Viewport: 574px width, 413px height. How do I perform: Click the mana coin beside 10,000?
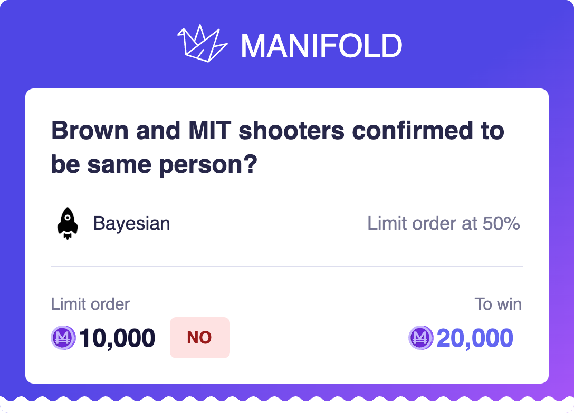tap(63, 338)
